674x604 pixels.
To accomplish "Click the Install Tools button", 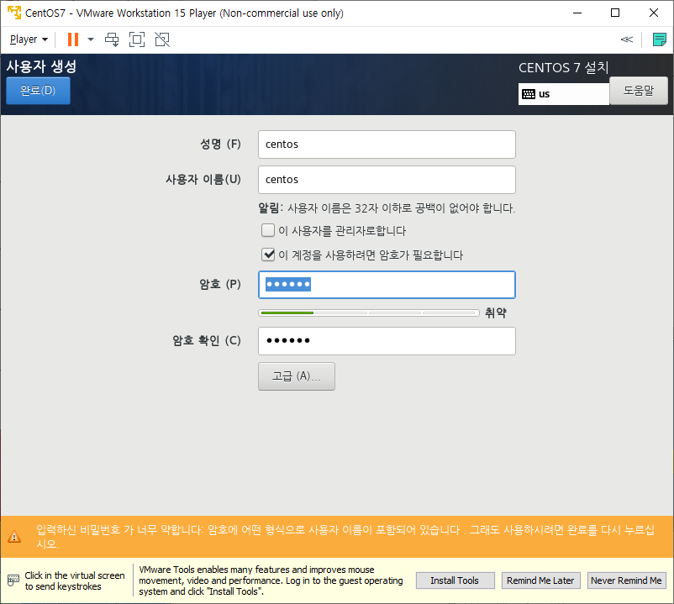I will pos(455,580).
